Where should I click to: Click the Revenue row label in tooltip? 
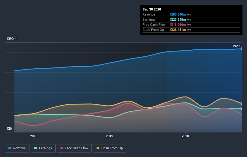(149, 14)
